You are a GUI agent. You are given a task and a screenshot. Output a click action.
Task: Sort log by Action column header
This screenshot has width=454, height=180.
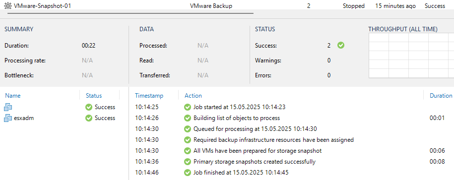click(193, 96)
